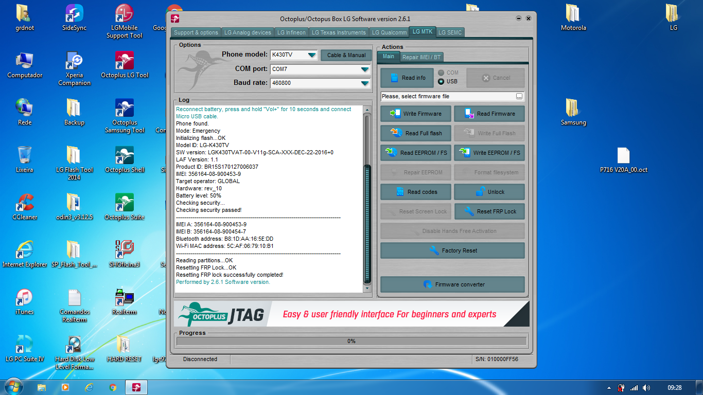This screenshot has width=703, height=395.
Task: Click the Read codes button
Action: click(416, 192)
